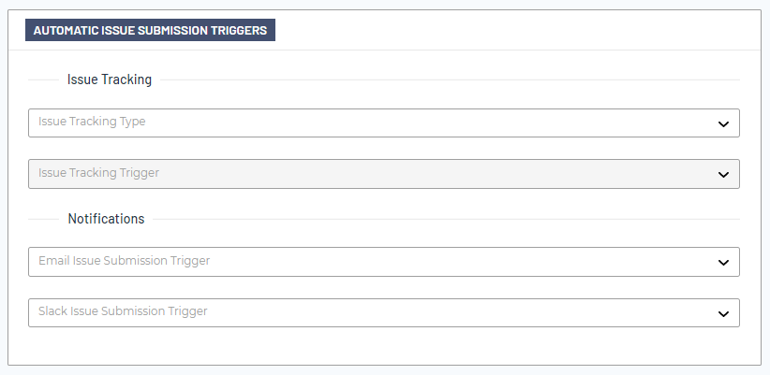Click 'Slack Issue Submission Trigger' placeholder text
The width and height of the screenshot is (770, 375).
pos(123,311)
